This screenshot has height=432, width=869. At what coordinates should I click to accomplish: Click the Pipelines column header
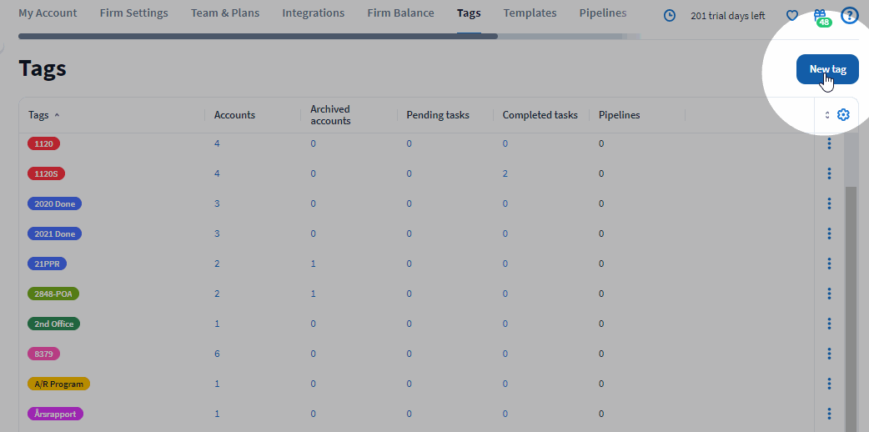619,115
